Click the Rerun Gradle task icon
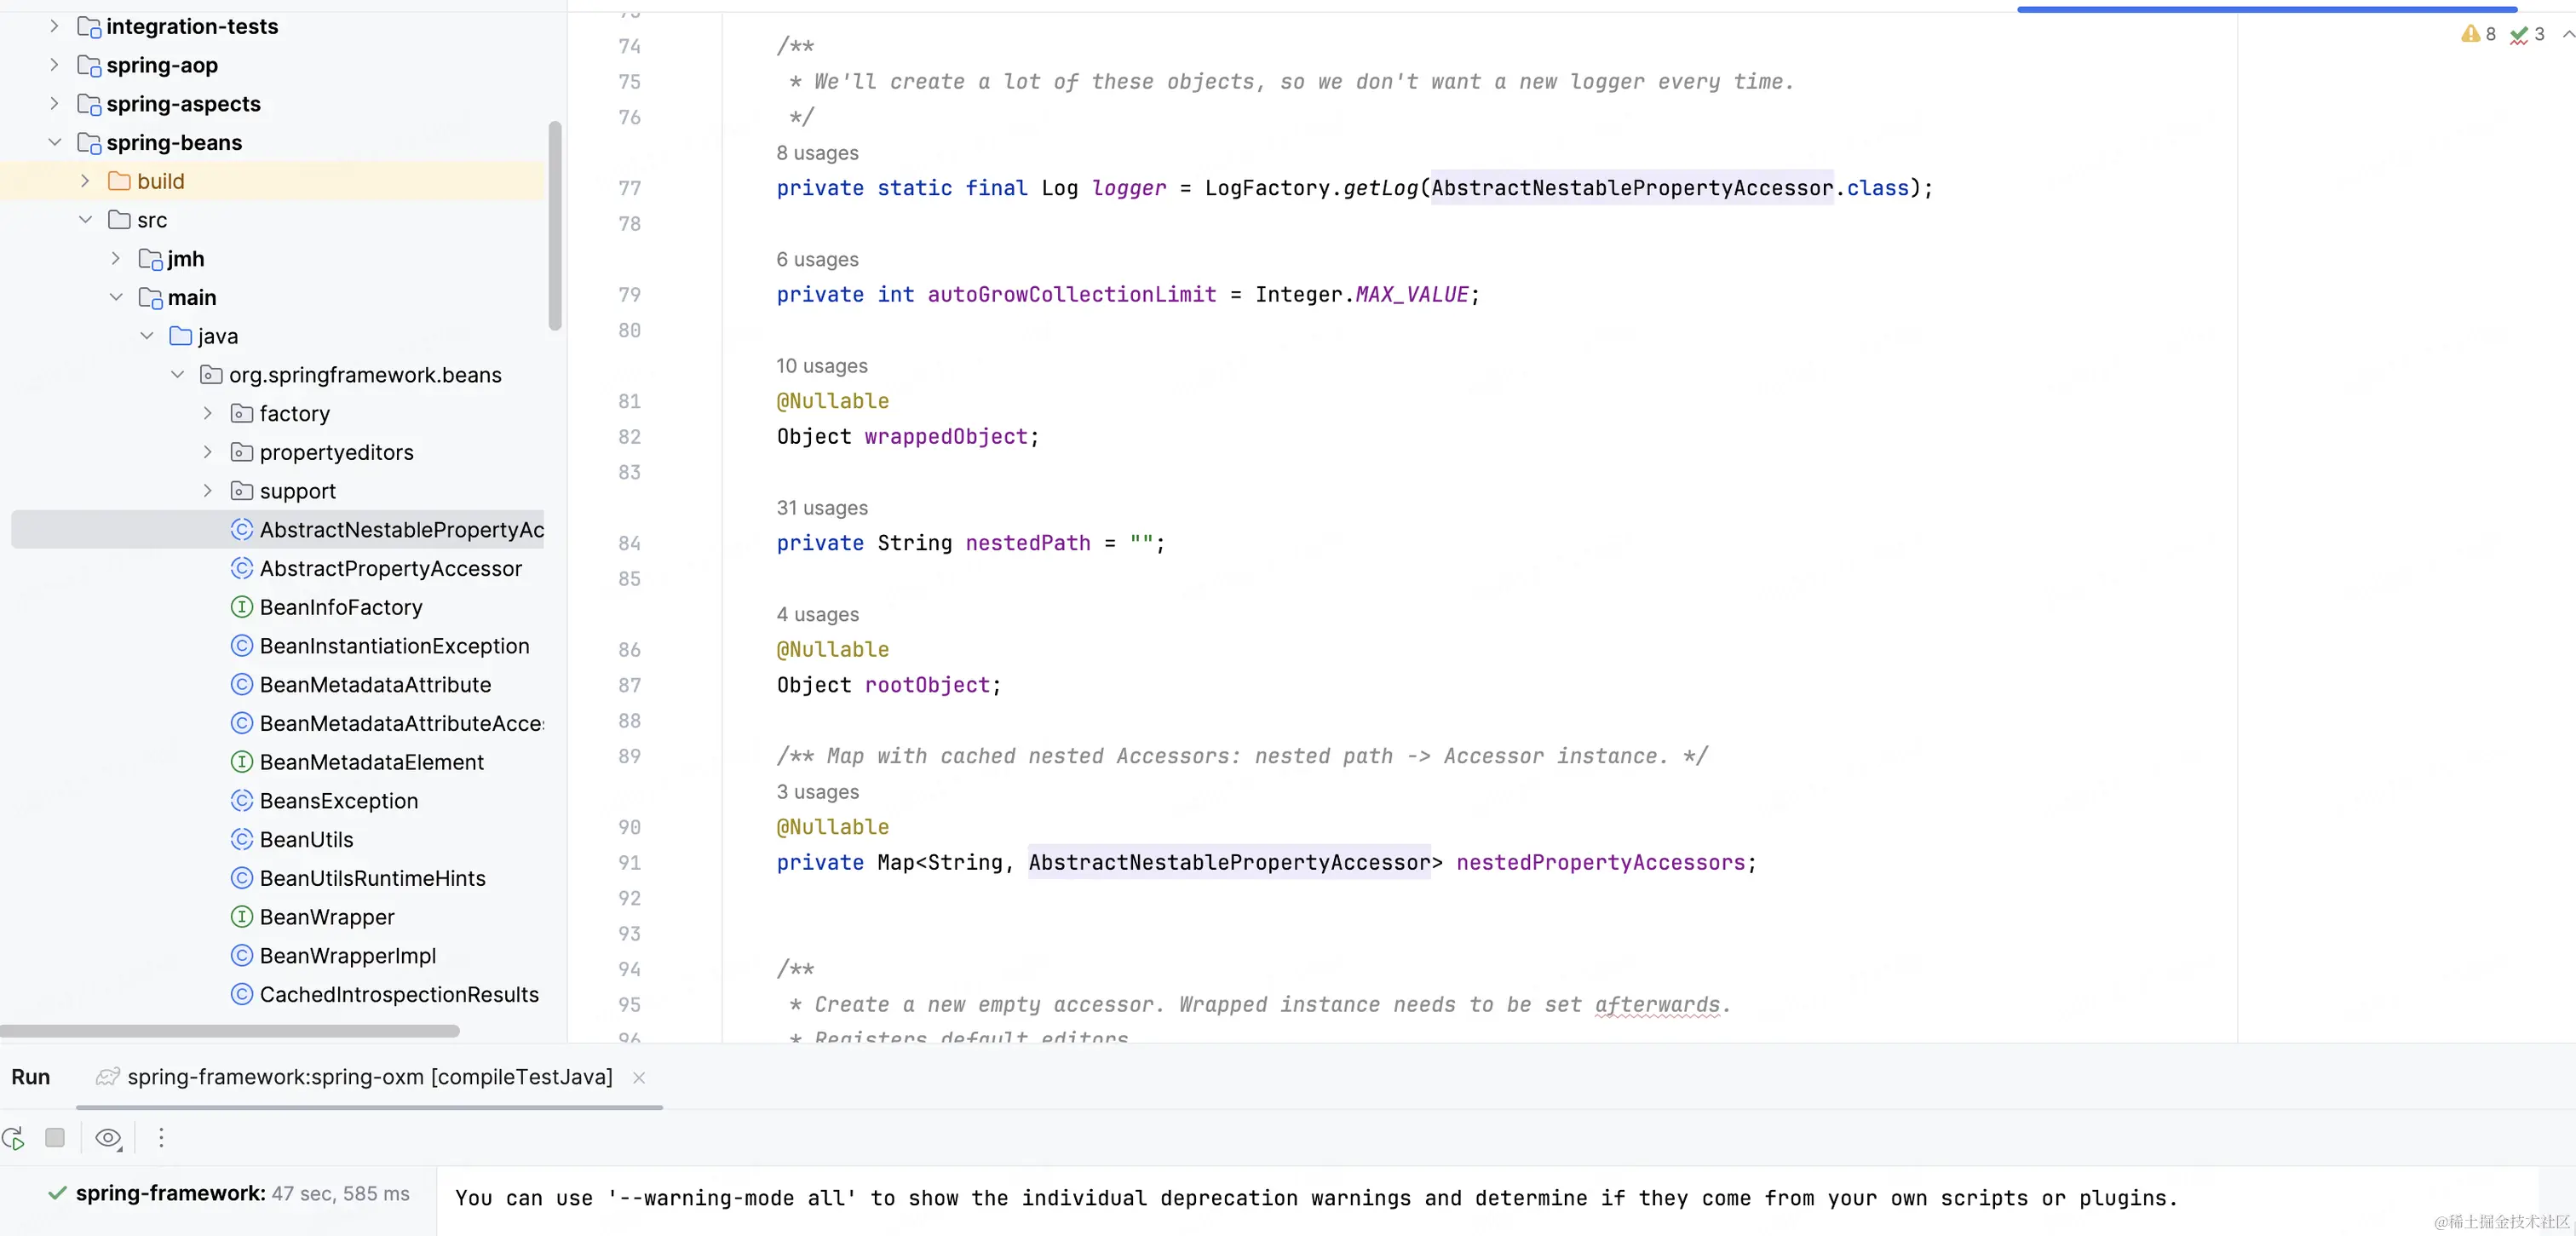 click(13, 1138)
